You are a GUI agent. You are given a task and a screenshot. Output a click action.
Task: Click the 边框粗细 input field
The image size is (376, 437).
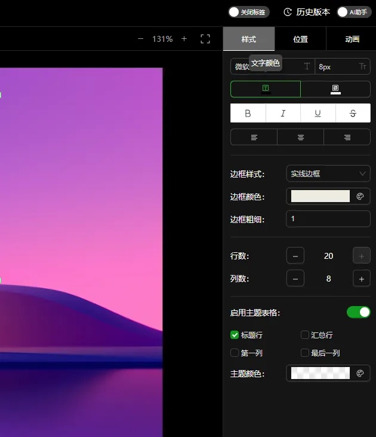click(328, 219)
